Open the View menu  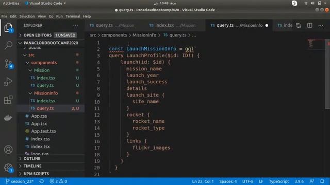point(42,16)
